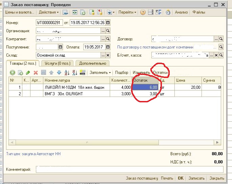The height and width of the screenshot is (184, 232).
Task: Click magnifier icon next to Контрагент
Action: point(108,39)
